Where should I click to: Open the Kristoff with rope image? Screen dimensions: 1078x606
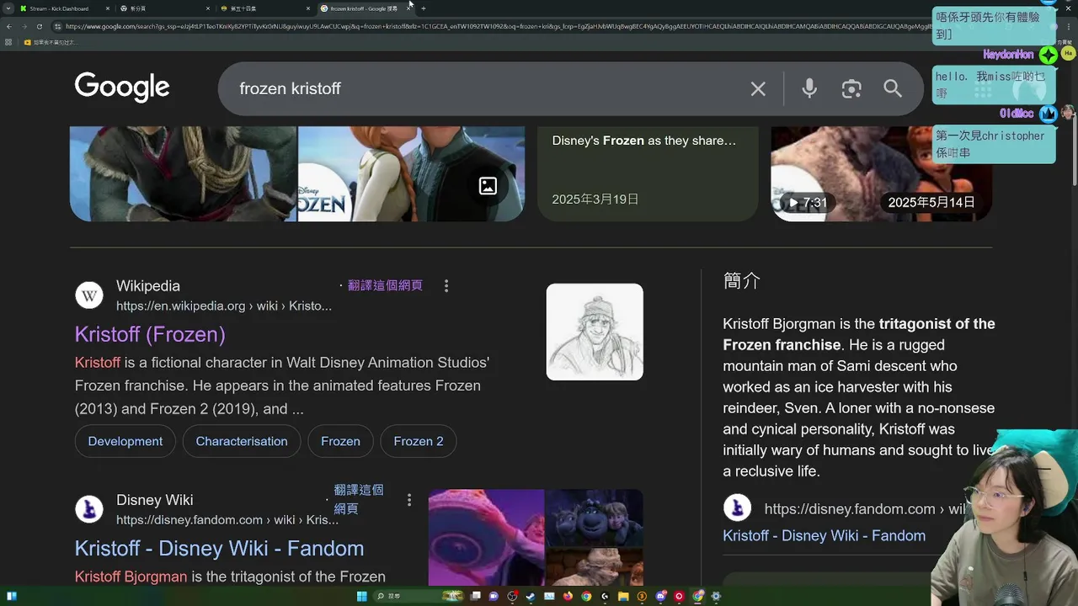[x=183, y=173]
